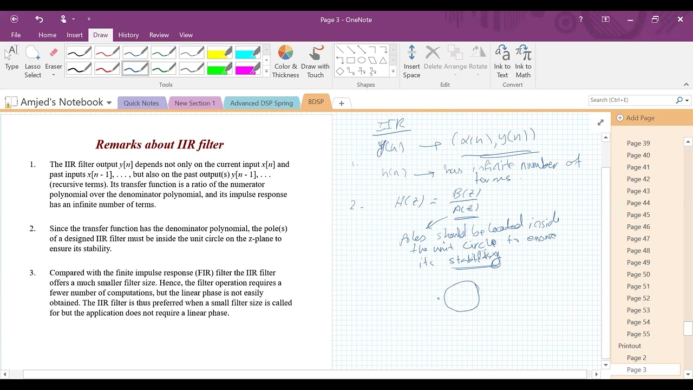This screenshot has height=390, width=693.
Task: Select the magenta highlighter
Action: coord(248,69)
